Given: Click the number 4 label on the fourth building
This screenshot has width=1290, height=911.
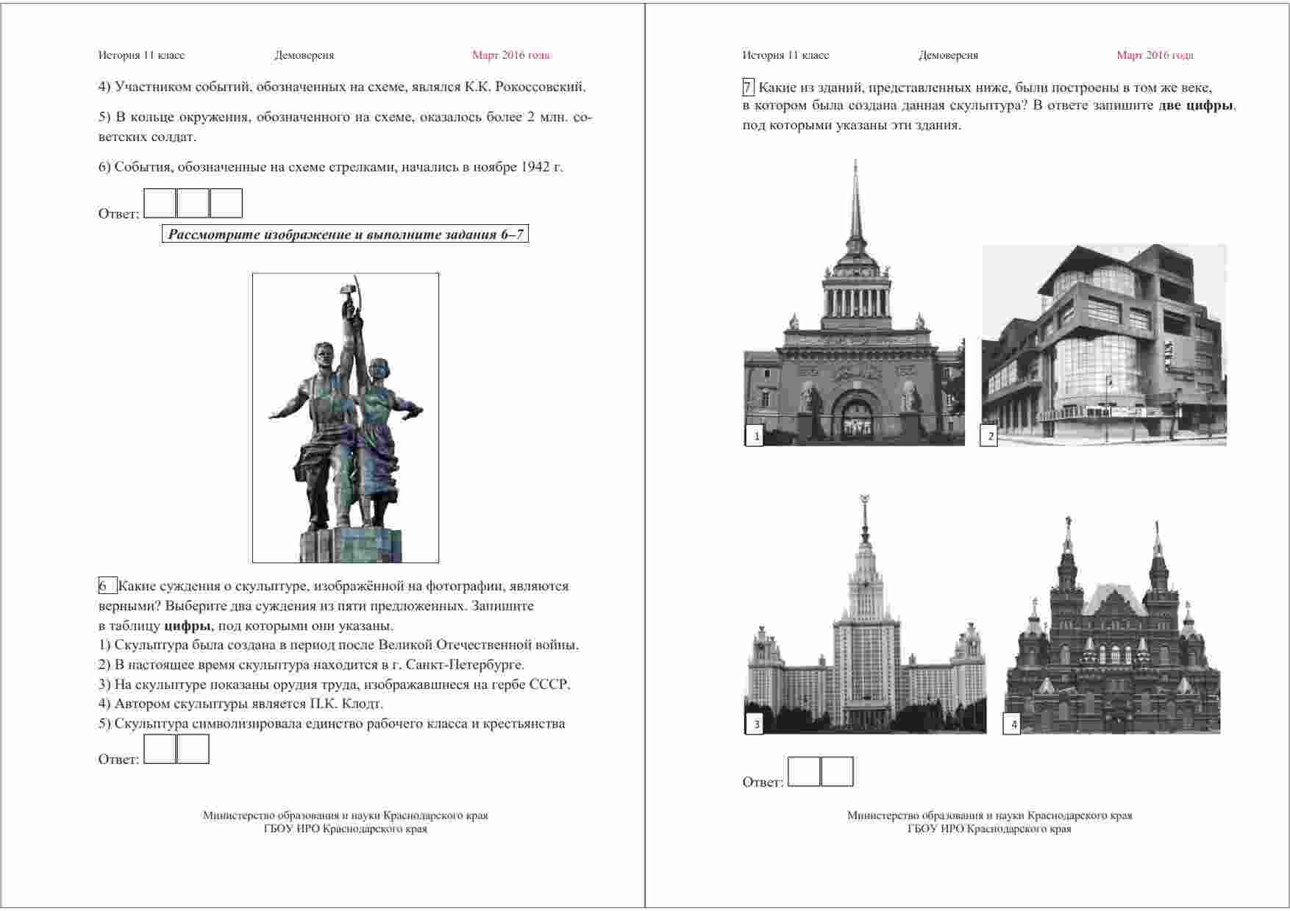Looking at the screenshot, I should click(1013, 724).
